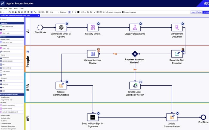Select RECEIVE MESSAGE event palette item
This screenshot has height=130, width=209.
pos(12,61)
